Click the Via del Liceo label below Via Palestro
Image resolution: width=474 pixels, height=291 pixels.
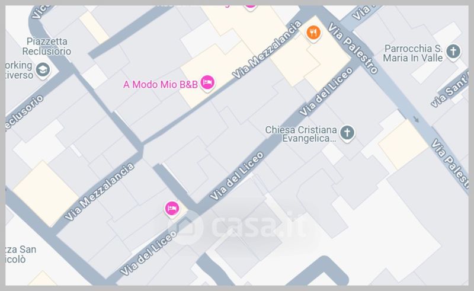coord(326,91)
